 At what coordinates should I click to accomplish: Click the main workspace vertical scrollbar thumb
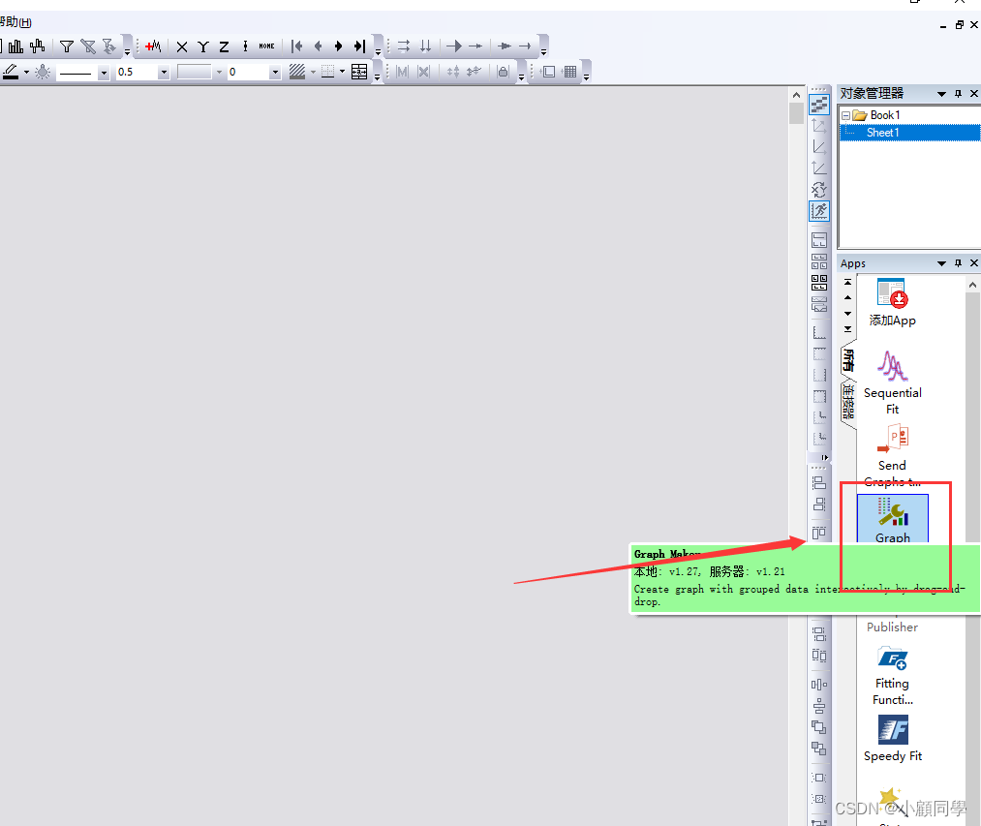(x=796, y=114)
